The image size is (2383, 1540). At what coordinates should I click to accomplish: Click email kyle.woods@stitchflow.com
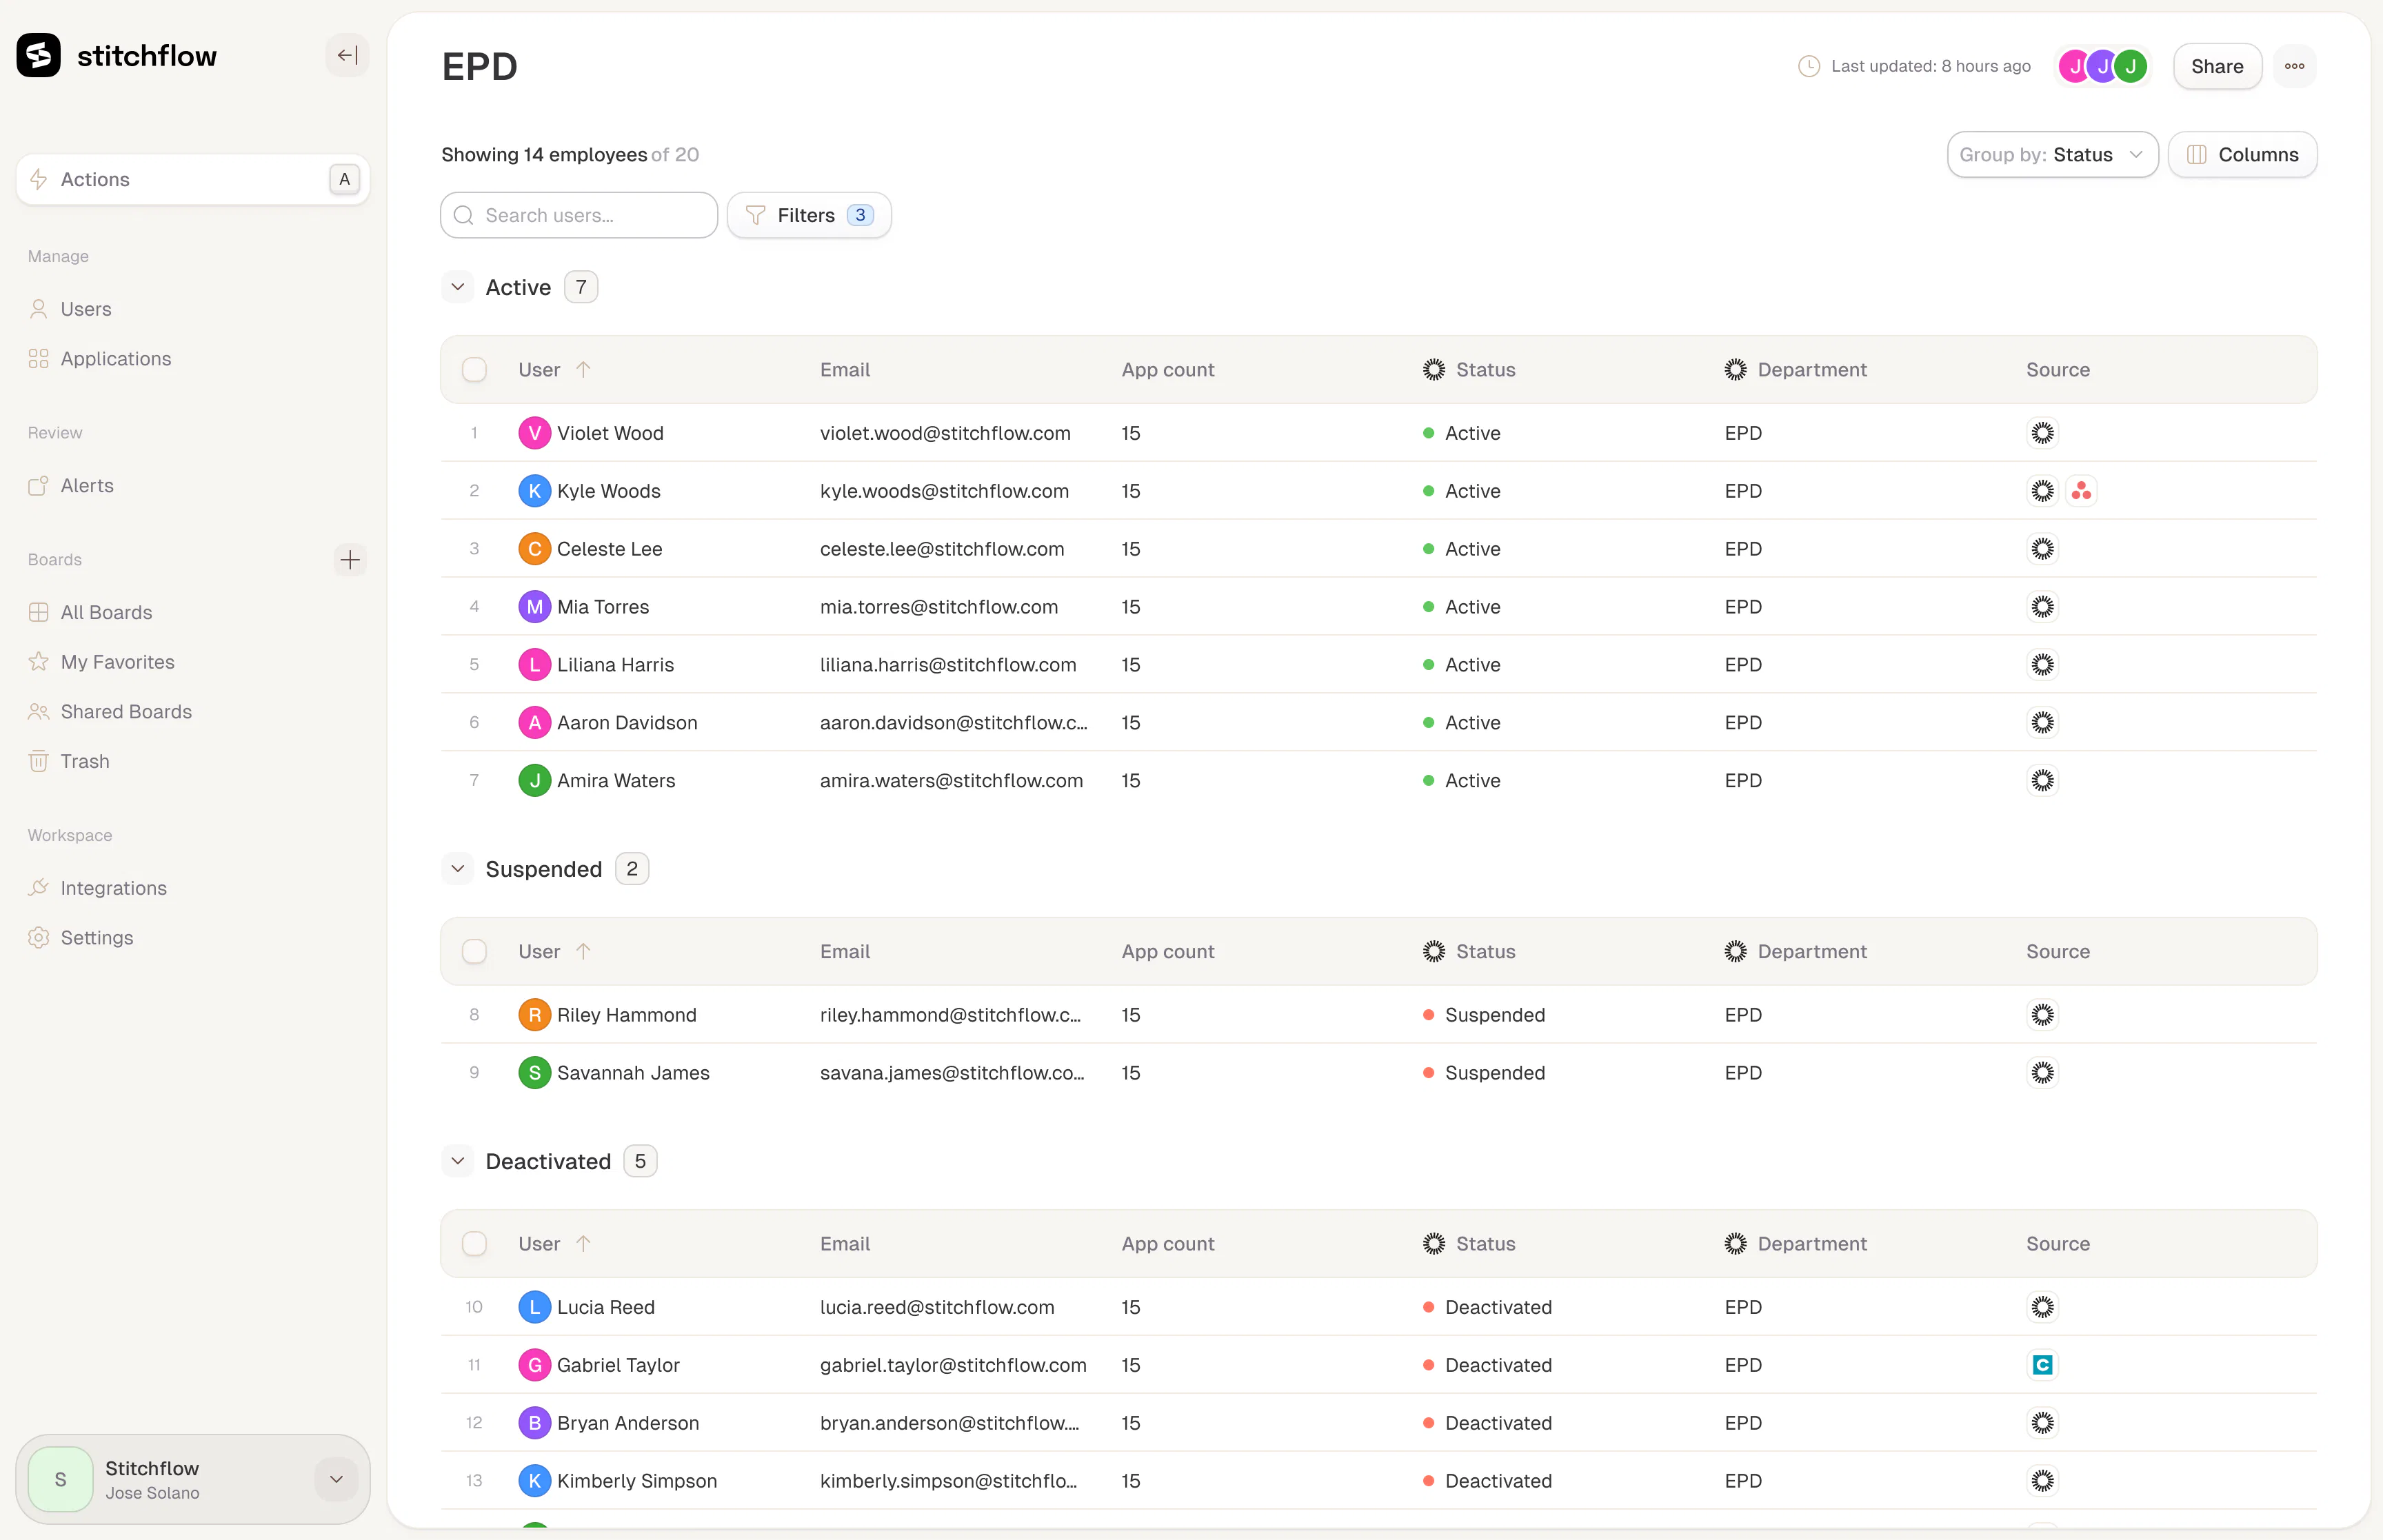click(943, 491)
